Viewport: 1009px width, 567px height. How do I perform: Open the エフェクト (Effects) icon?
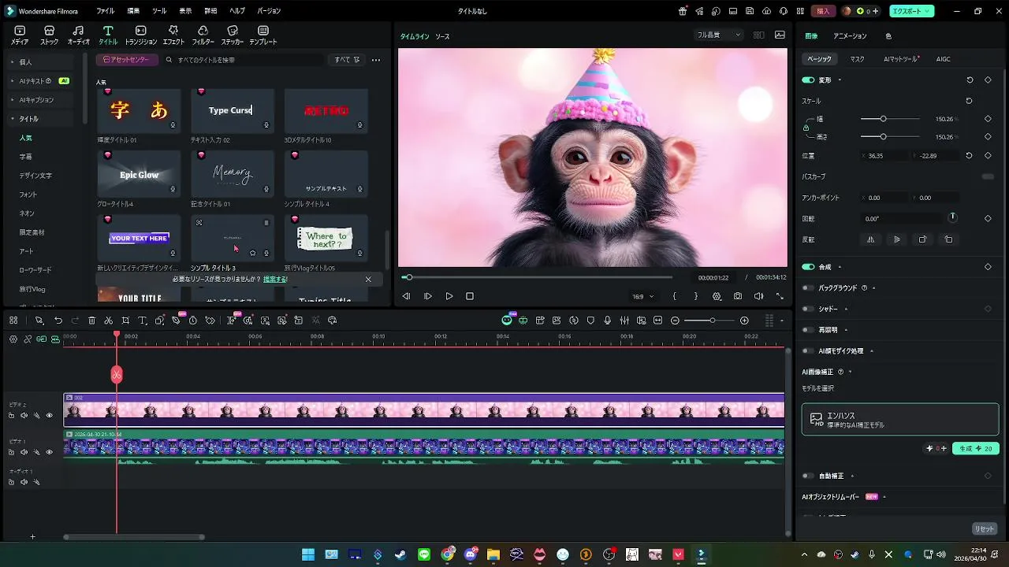[173, 35]
